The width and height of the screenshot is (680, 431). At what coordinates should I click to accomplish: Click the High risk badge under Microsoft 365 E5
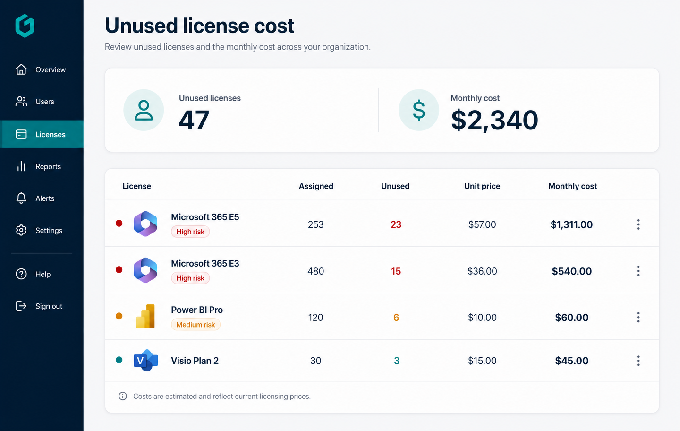click(x=190, y=232)
